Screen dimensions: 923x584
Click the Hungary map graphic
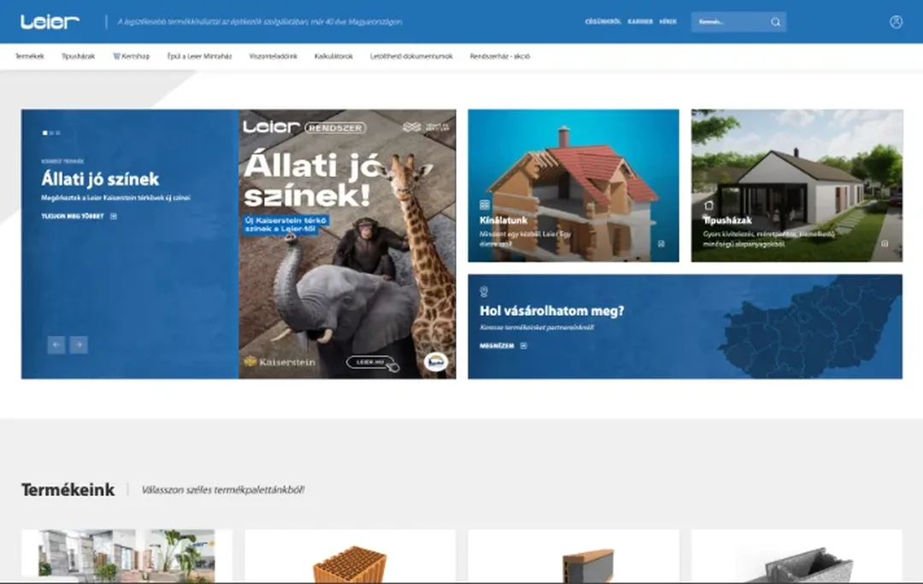coord(809,327)
